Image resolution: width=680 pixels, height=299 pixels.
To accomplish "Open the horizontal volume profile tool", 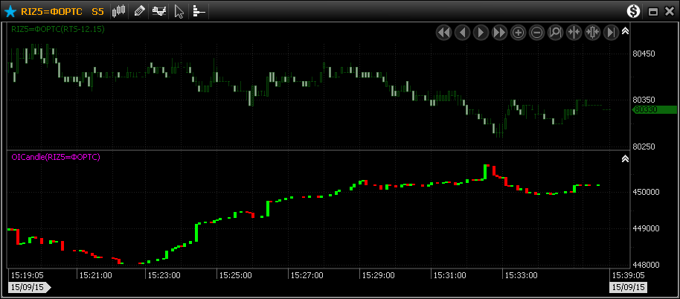I will coord(199,11).
